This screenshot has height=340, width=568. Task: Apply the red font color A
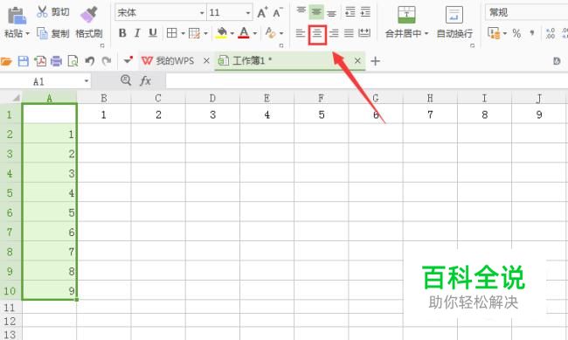(244, 33)
